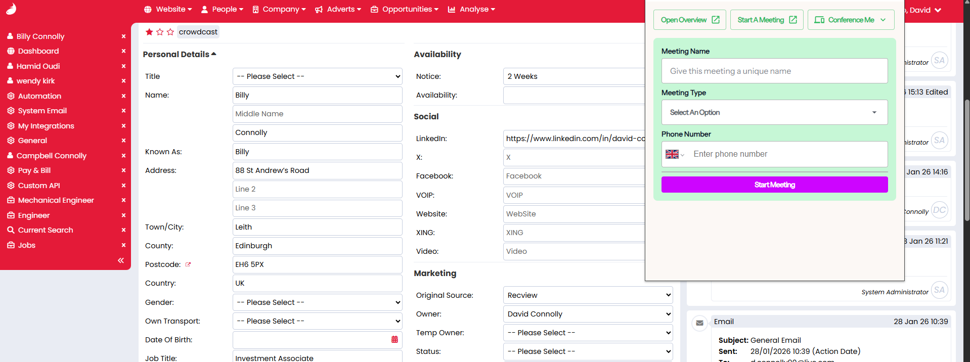
Task: Click the third empty rating star
Action: (x=170, y=32)
